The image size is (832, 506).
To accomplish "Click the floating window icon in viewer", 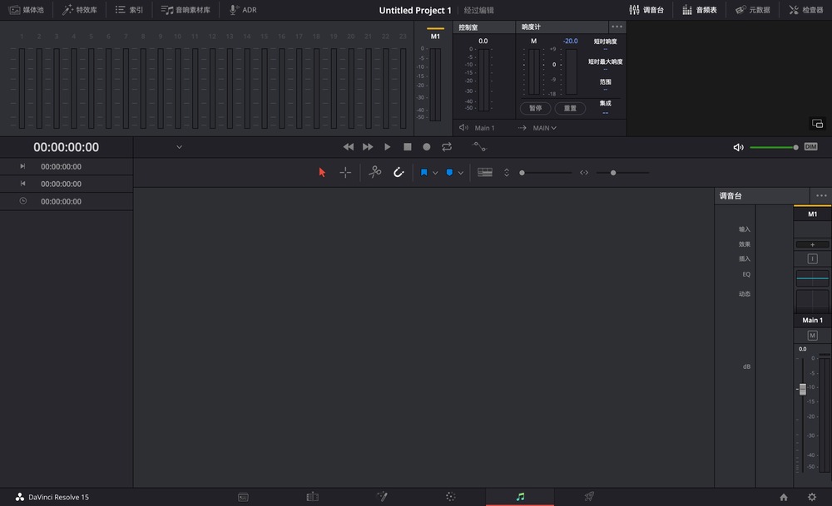I will pyautogui.click(x=817, y=124).
